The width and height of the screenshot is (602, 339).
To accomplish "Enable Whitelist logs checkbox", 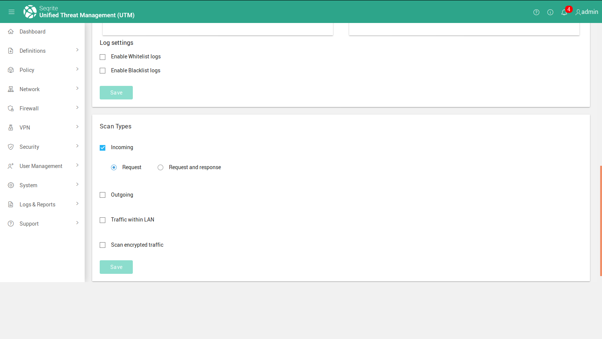I will [103, 57].
